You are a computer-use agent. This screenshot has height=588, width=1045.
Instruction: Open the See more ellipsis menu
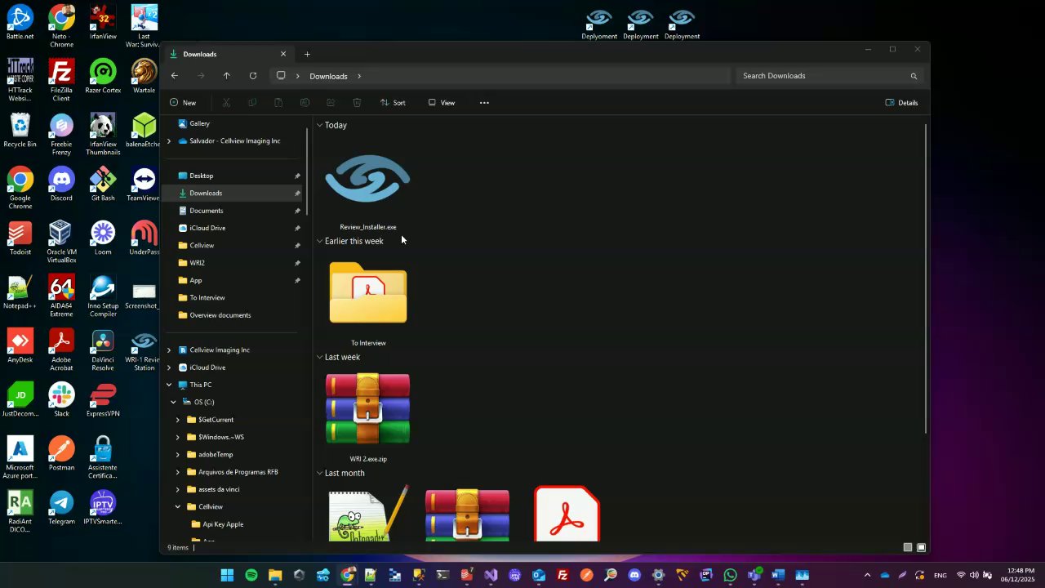tap(484, 103)
